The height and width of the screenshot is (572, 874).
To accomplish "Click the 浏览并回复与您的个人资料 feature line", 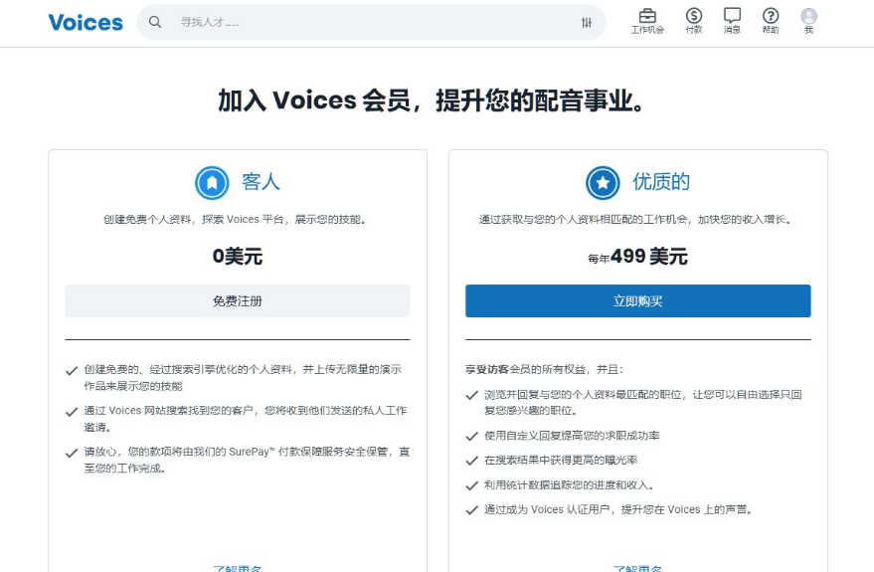I will (x=642, y=403).
